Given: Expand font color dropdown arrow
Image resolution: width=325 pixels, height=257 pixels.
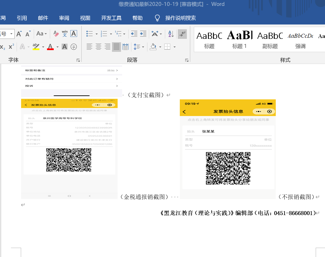Looking at the screenshot, I should pos(57,47).
